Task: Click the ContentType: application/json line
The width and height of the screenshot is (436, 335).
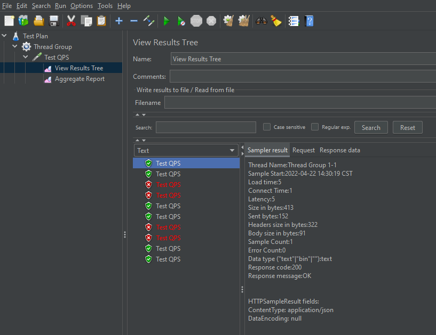Action: click(290, 310)
